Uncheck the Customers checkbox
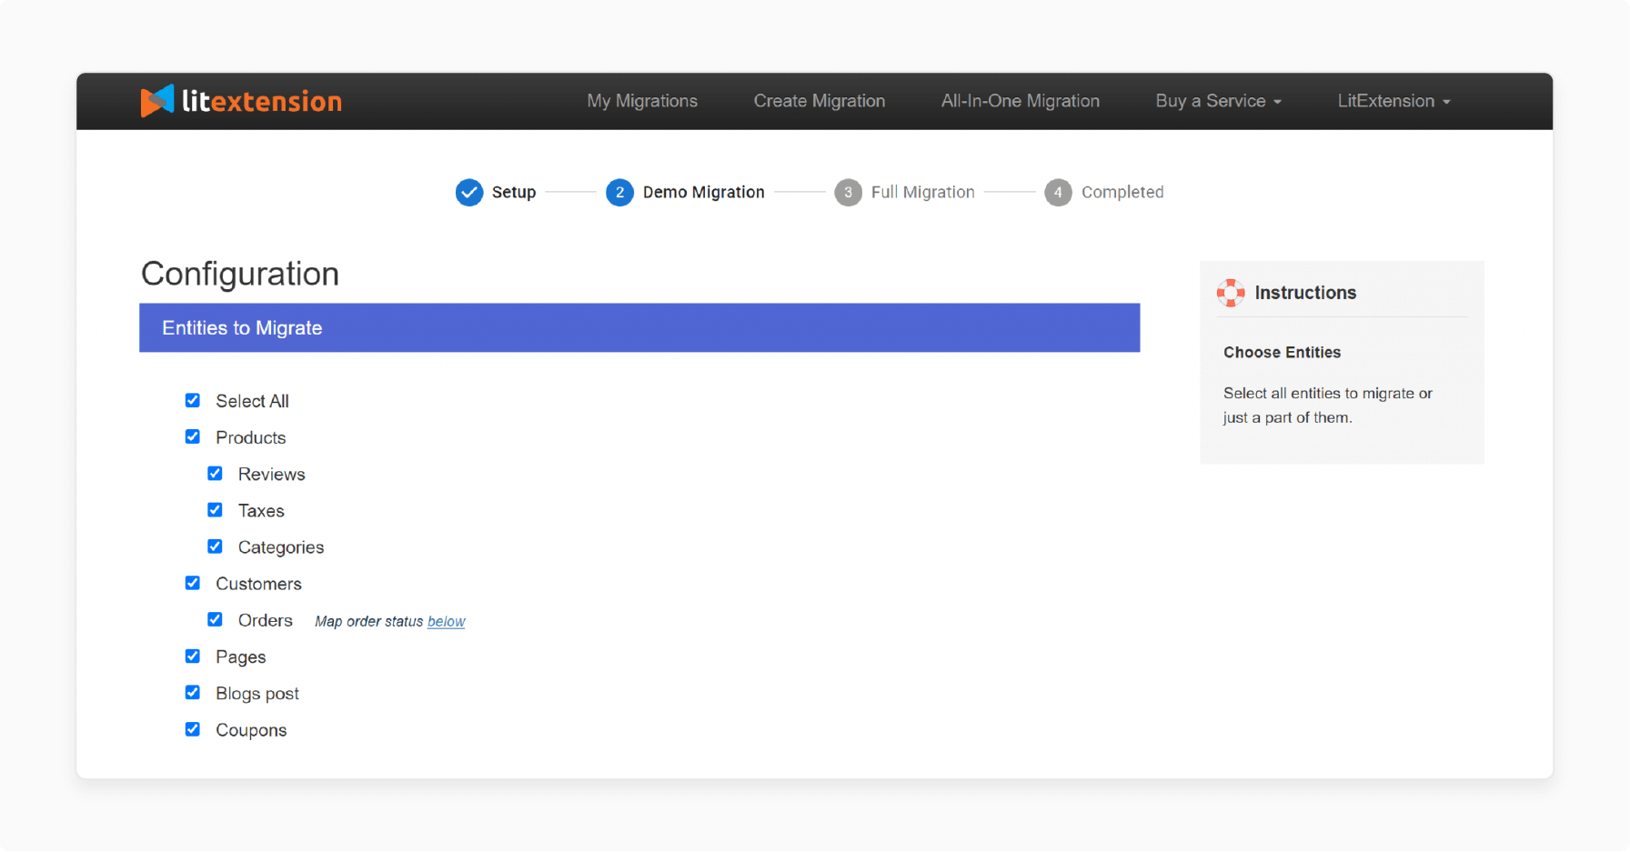Screen dimensions: 1630x852 coord(193,583)
